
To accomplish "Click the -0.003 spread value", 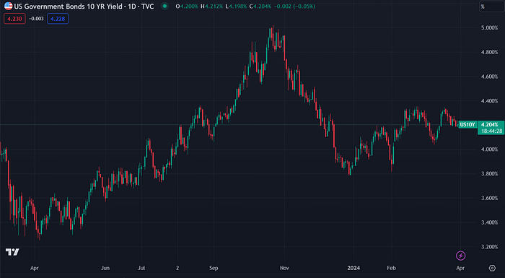I will 36,19.
